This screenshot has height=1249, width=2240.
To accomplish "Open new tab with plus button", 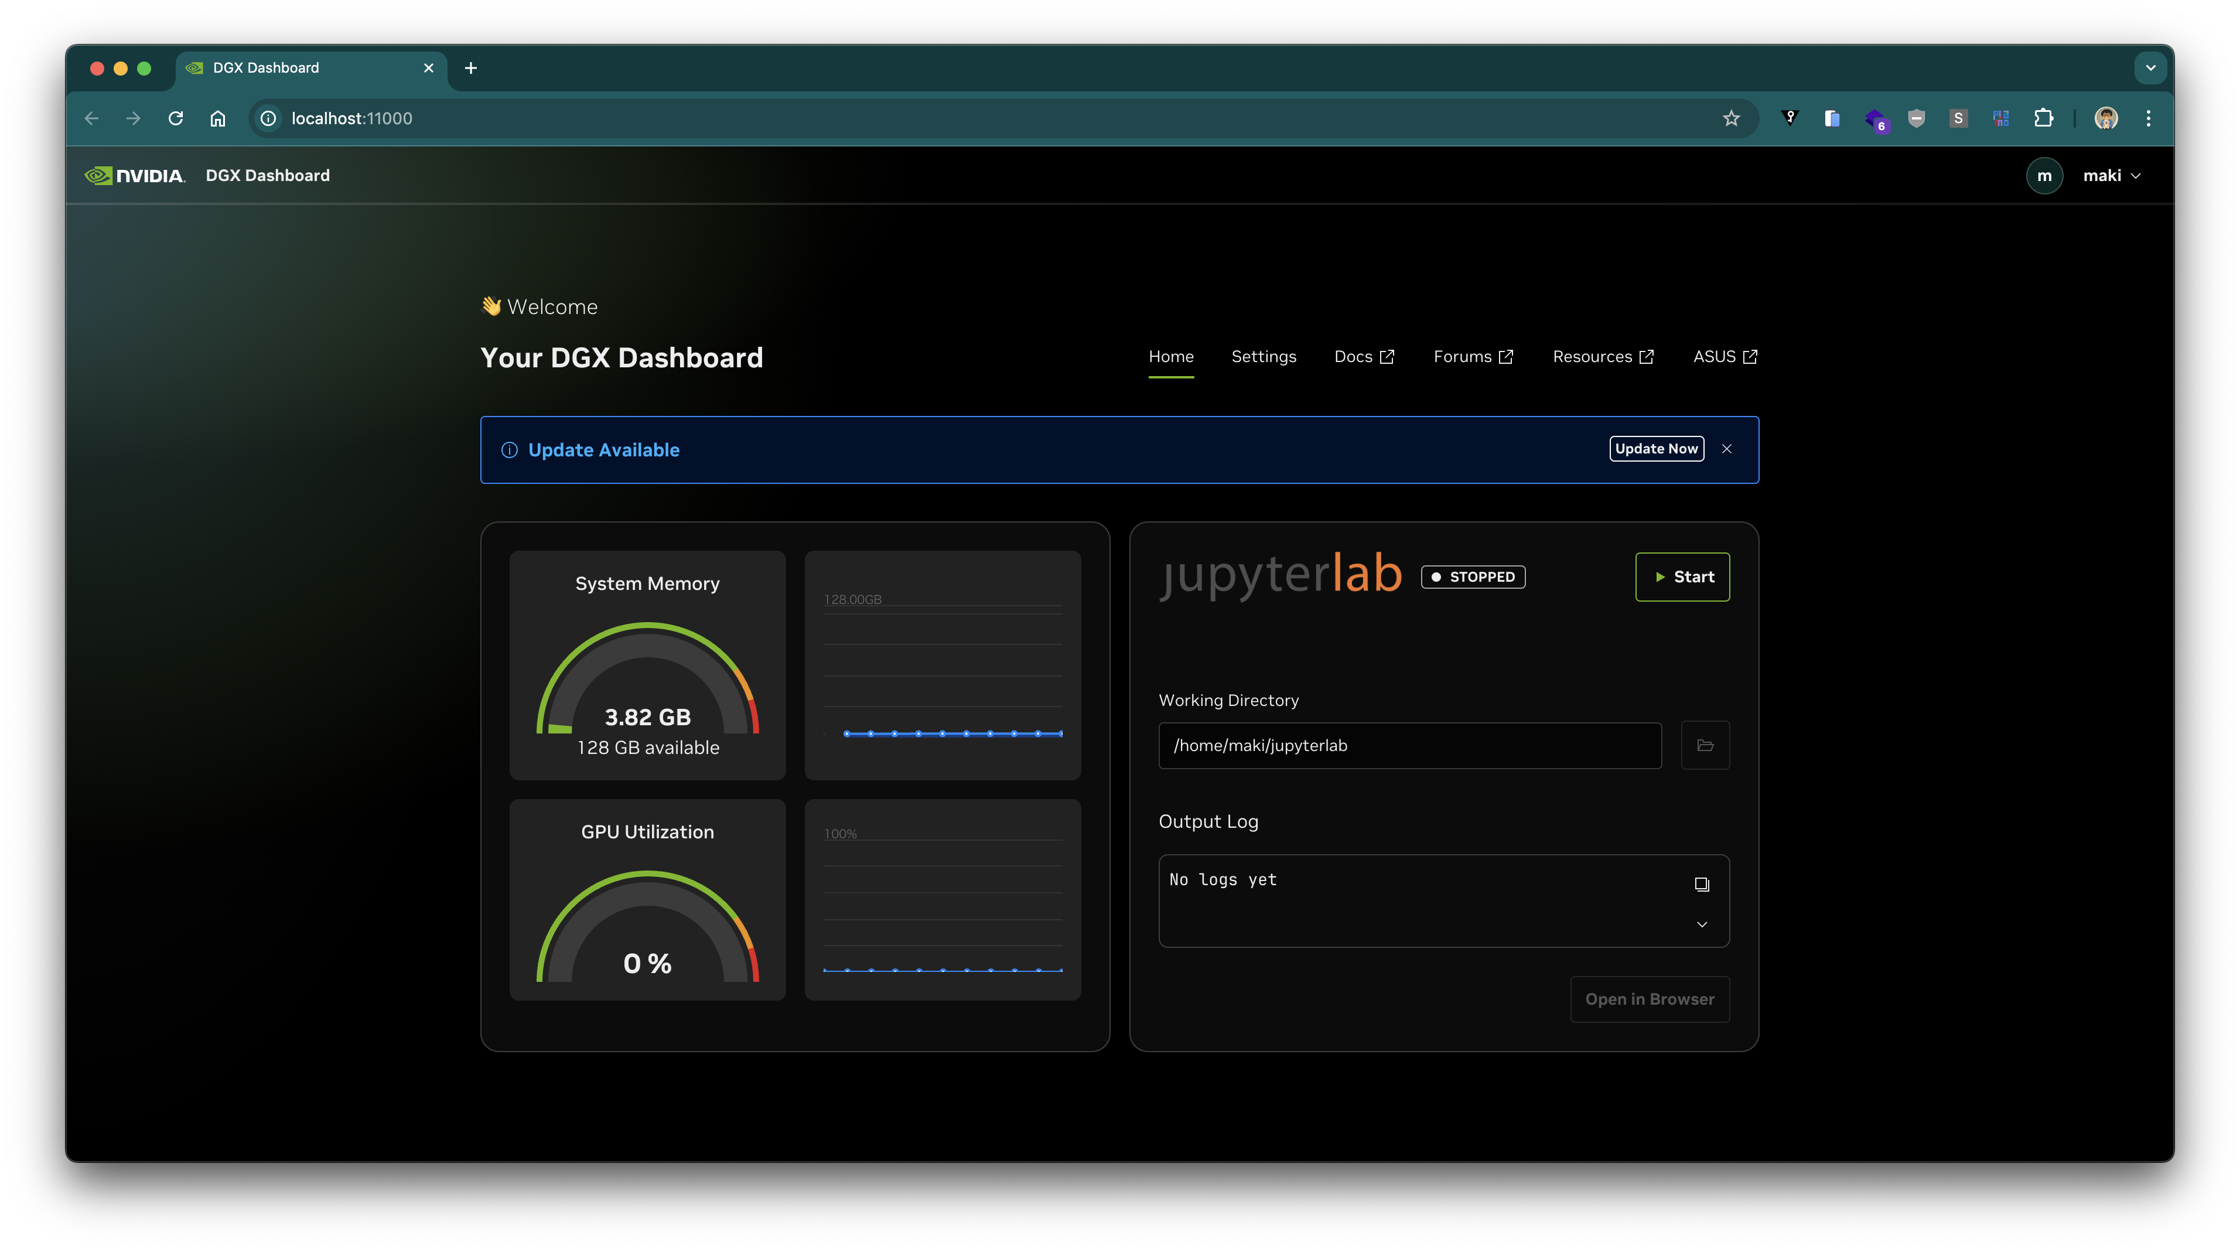I will point(470,68).
